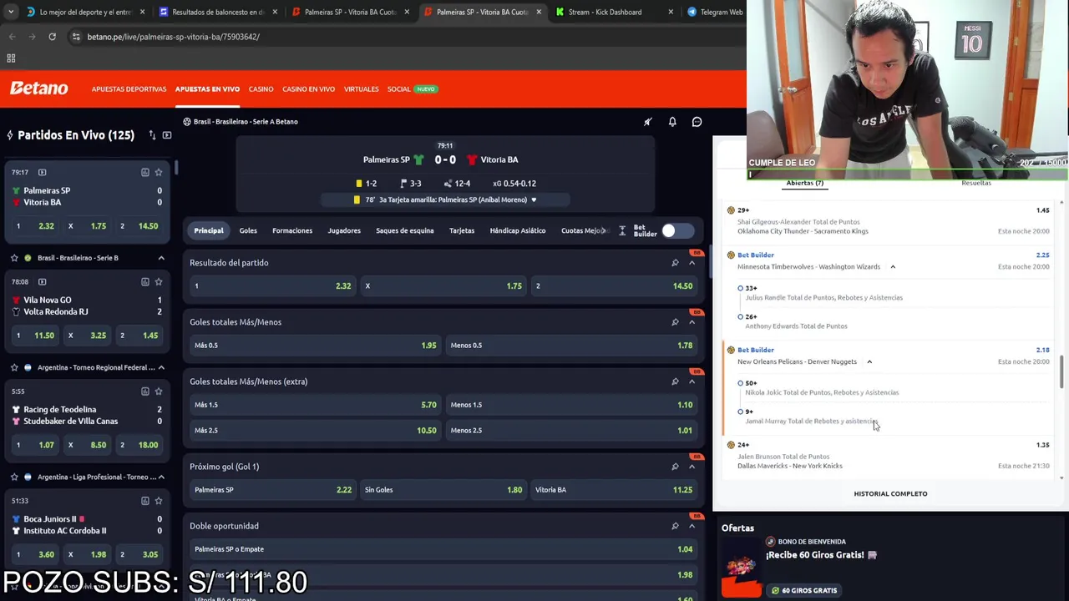Screen dimensions: 1069x601
Task: Favorite the Palmeiras SP match with the star
Action: point(158,172)
